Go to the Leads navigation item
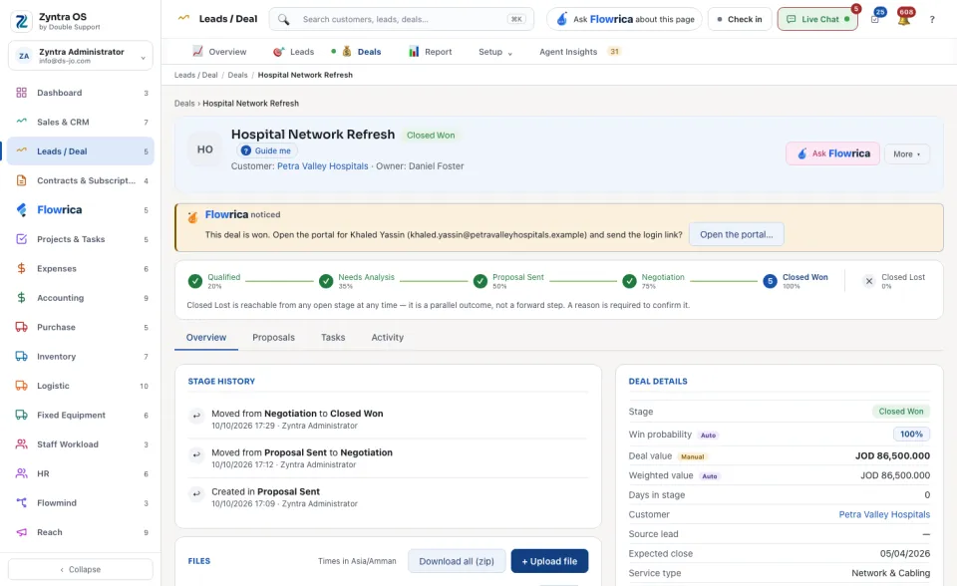The image size is (957, 586). [293, 52]
